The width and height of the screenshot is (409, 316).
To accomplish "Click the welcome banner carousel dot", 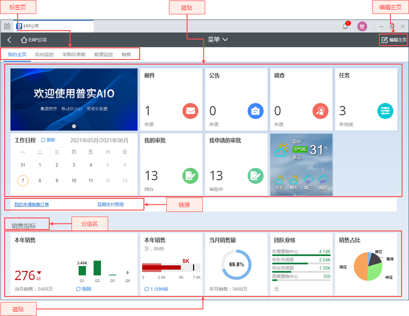I will (74, 126).
